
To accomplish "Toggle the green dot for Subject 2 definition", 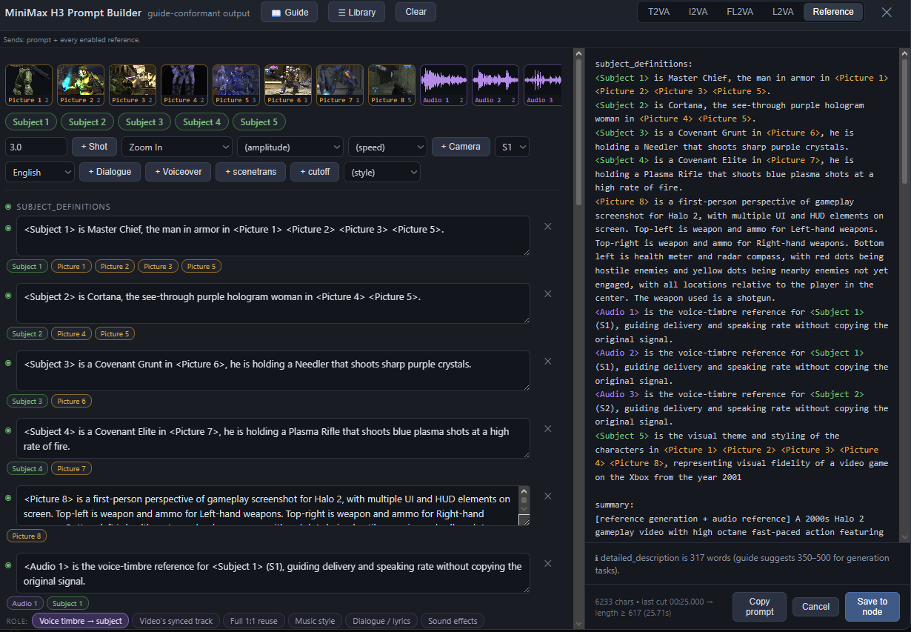I will point(8,296).
